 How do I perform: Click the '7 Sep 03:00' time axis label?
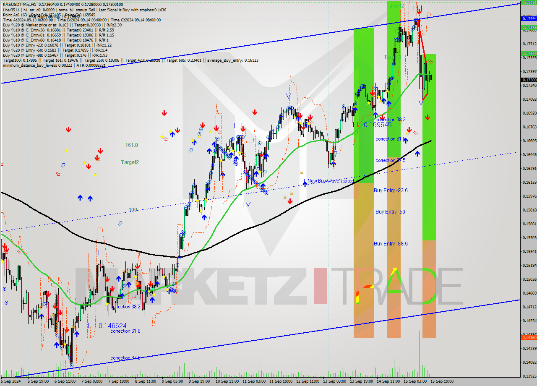pyautogui.click(x=91, y=381)
